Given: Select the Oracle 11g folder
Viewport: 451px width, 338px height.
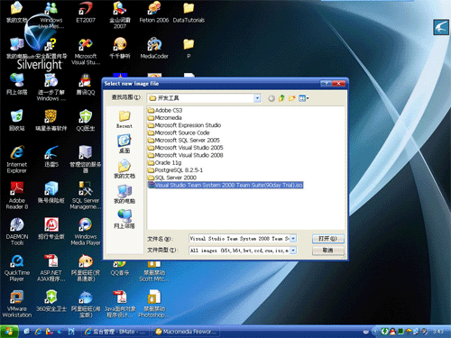Looking at the screenshot, I should [x=165, y=163].
